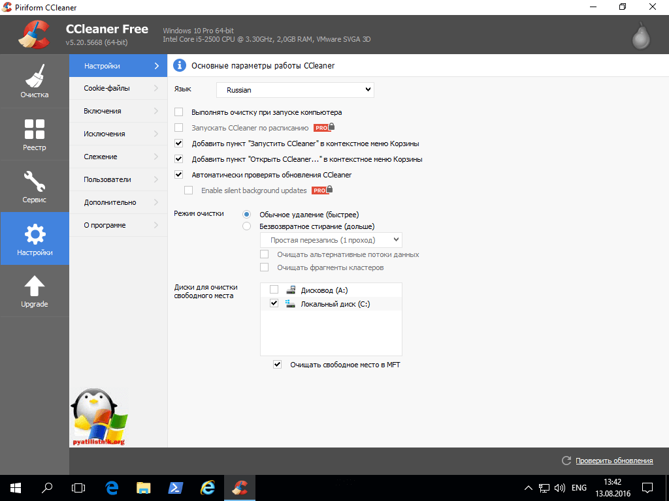669x501 pixels.
Task: Open the Реестр registry section
Action: (34, 134)
